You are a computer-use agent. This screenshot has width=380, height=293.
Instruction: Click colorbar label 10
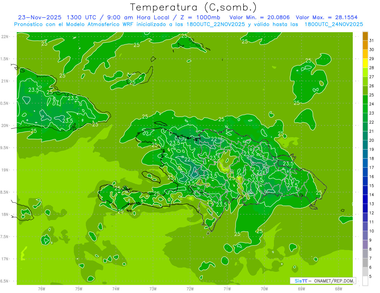tap(371, 231)
